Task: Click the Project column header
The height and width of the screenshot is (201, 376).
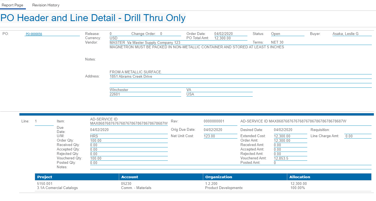Action: click(45, 177)
